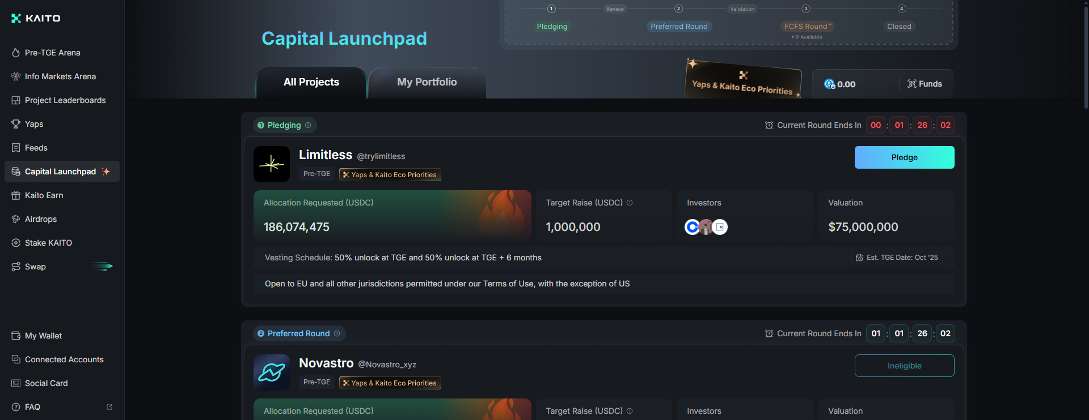
Task: Click the Limitless project logo thumbnail
Action: [x=271, y=164]
